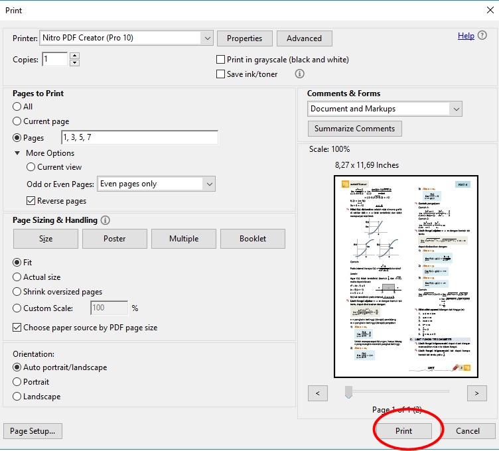Open printer Properties

click(x=244, y=38)
